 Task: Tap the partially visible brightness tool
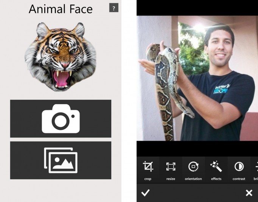(x=256, y=170)
